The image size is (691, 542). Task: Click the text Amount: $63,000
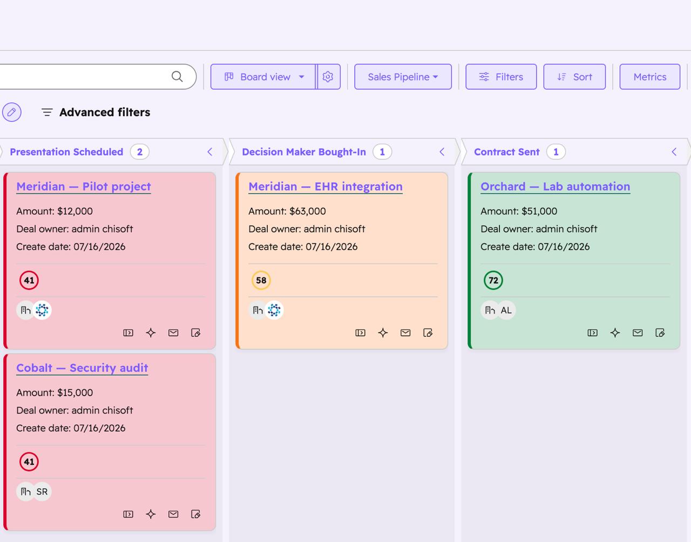click(x=287, y=211)
